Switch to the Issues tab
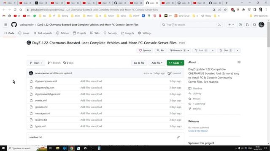This screenshot has width=270, height=151. [24, 33]
